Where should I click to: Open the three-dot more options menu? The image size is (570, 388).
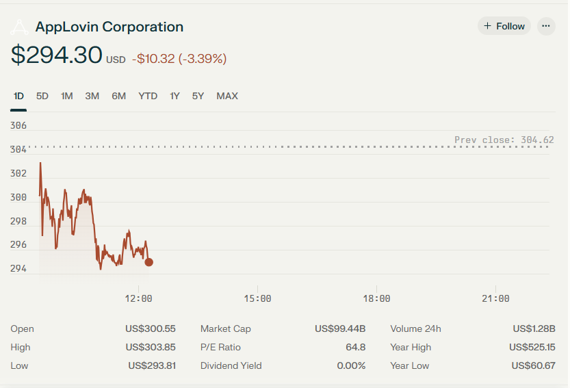click(x=545, y=26)
